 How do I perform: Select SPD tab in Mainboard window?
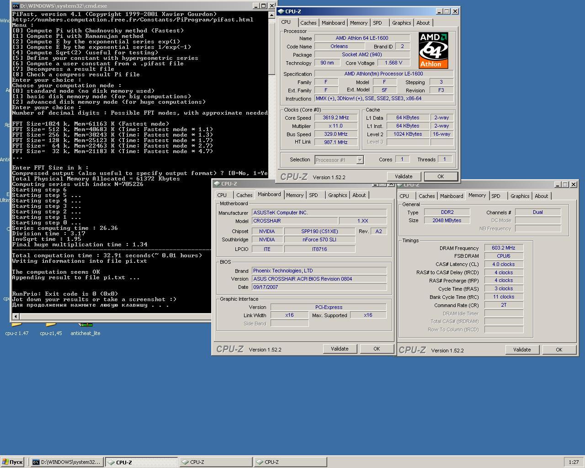313,195
